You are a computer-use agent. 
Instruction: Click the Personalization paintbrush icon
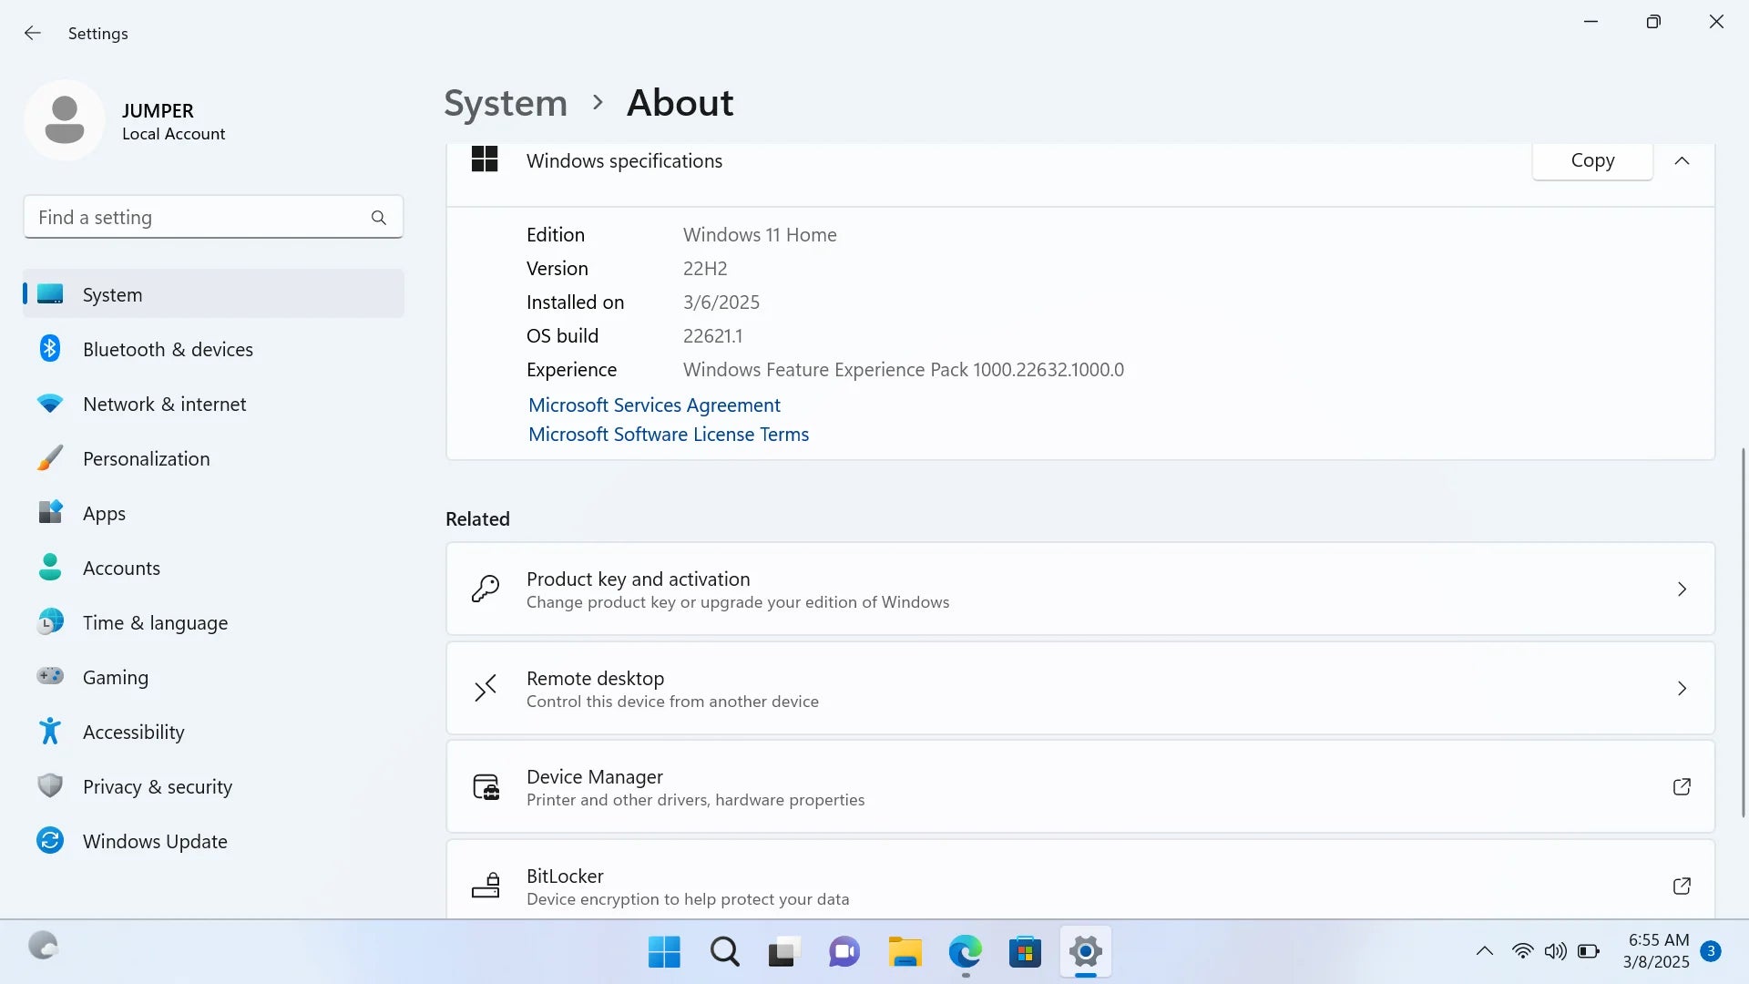click(x=50, y=458)
